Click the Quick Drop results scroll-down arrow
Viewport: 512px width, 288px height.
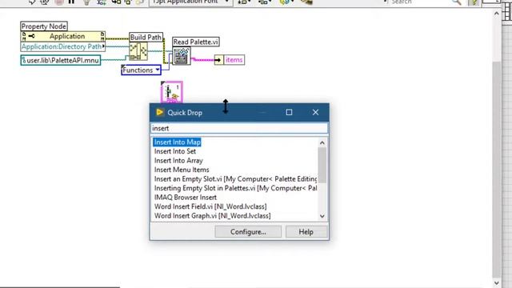[x=322, y=216]
